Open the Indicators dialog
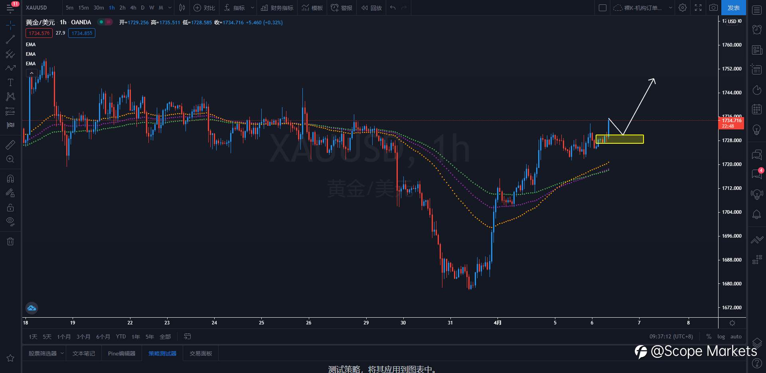Viewport: 766px width, 373px height. 235,8
